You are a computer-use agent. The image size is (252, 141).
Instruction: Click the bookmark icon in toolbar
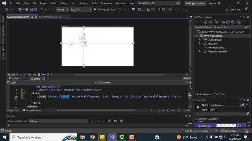[x=170, y=9]
